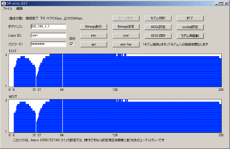Screen dimensions: 230x149
Task: Click the stat button
Action: [x=126, y=35]
